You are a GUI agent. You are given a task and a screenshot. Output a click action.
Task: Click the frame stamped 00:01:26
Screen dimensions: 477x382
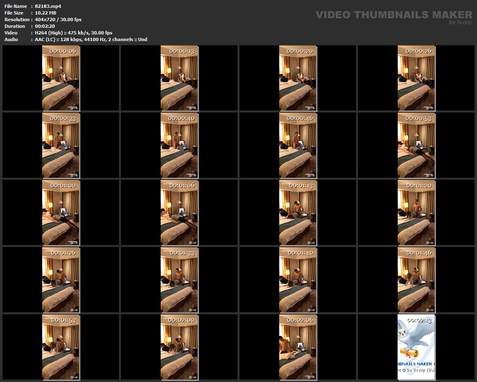[61, 280]
